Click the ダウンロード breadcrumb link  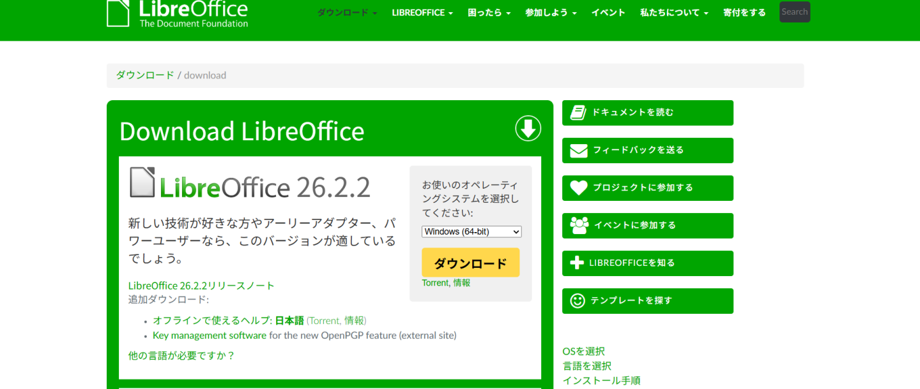(145, 75)
